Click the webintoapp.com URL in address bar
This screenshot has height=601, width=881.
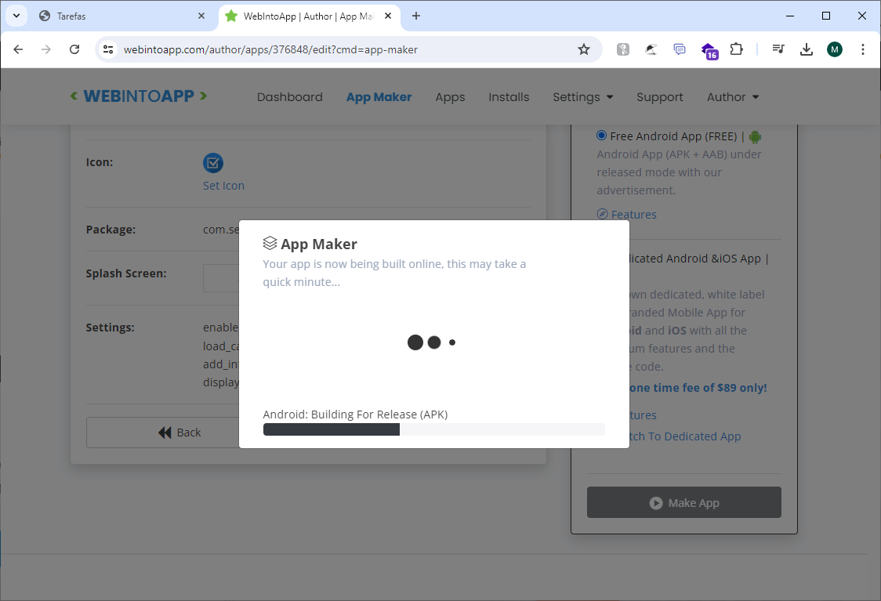270,49
